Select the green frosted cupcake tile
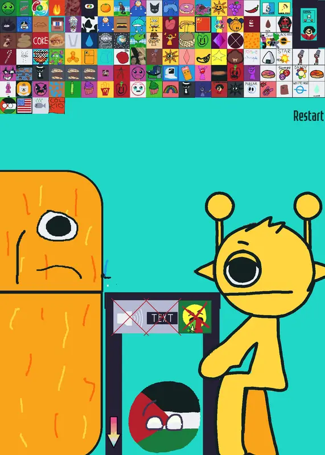This screenshot has height=455, width=325. (x=154, y=89)
